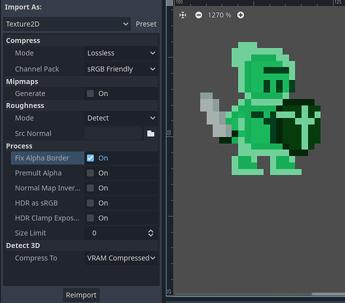This screenshot has width=345, height=303.
Task: Toggle Normal Map Invert checkbox
Action: coord(90,188)
